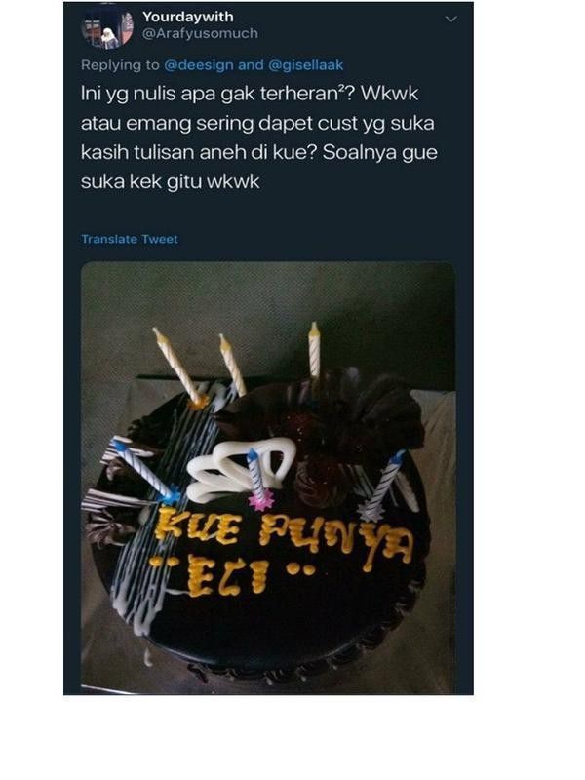Click the 'Replying to' label

click(x=120, y=65)
